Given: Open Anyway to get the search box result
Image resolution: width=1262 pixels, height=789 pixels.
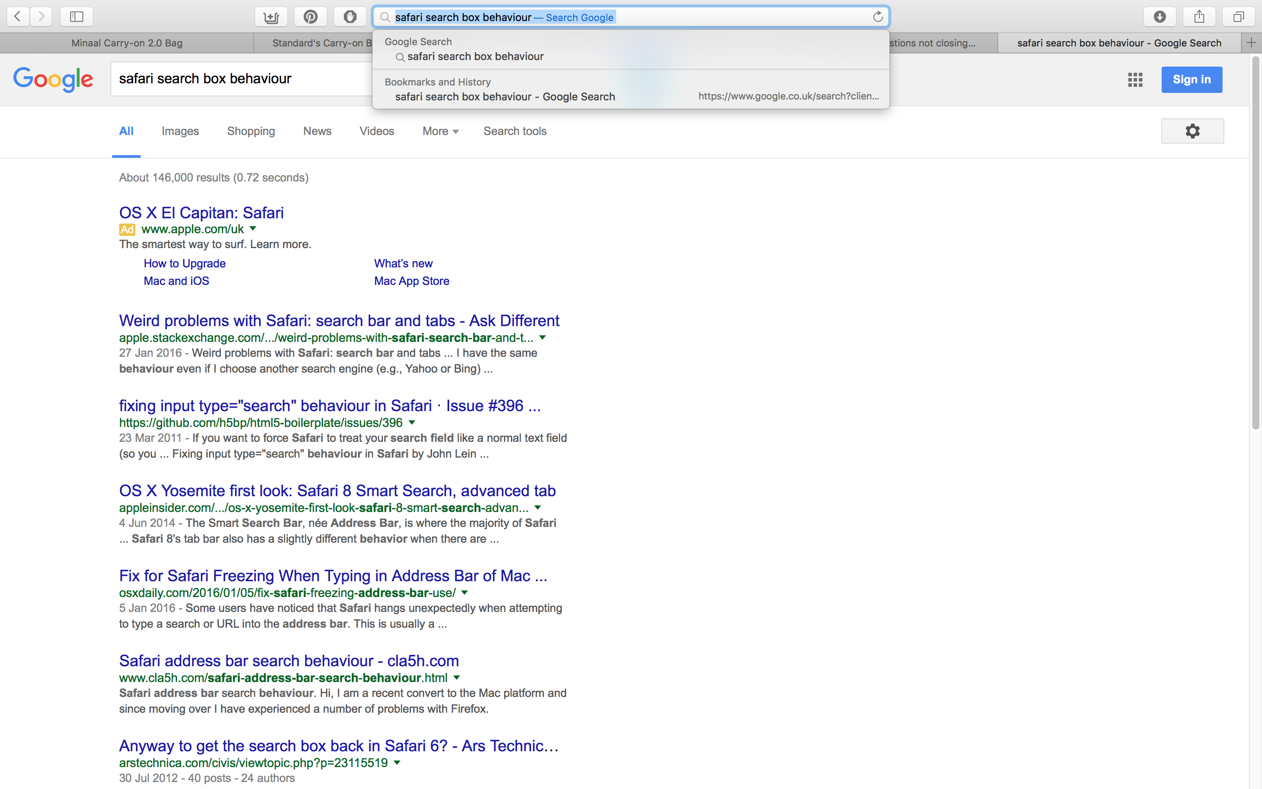Looking at the screenshot, I should click(338, 746).
